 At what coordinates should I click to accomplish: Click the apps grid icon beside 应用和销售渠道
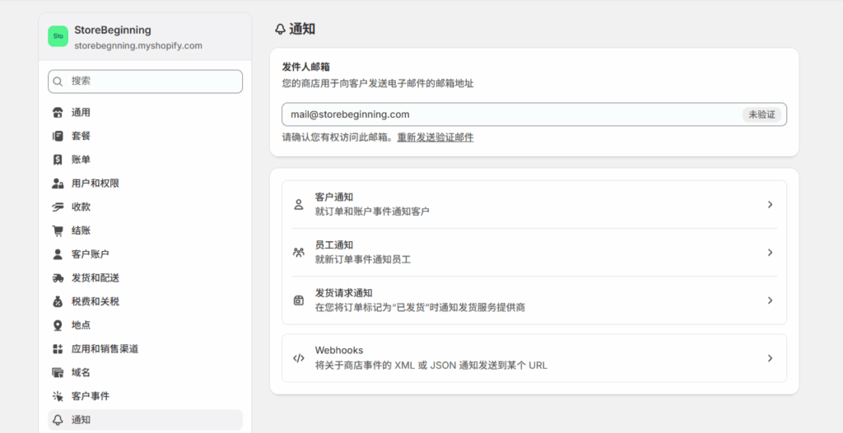(x=58, y=349)
